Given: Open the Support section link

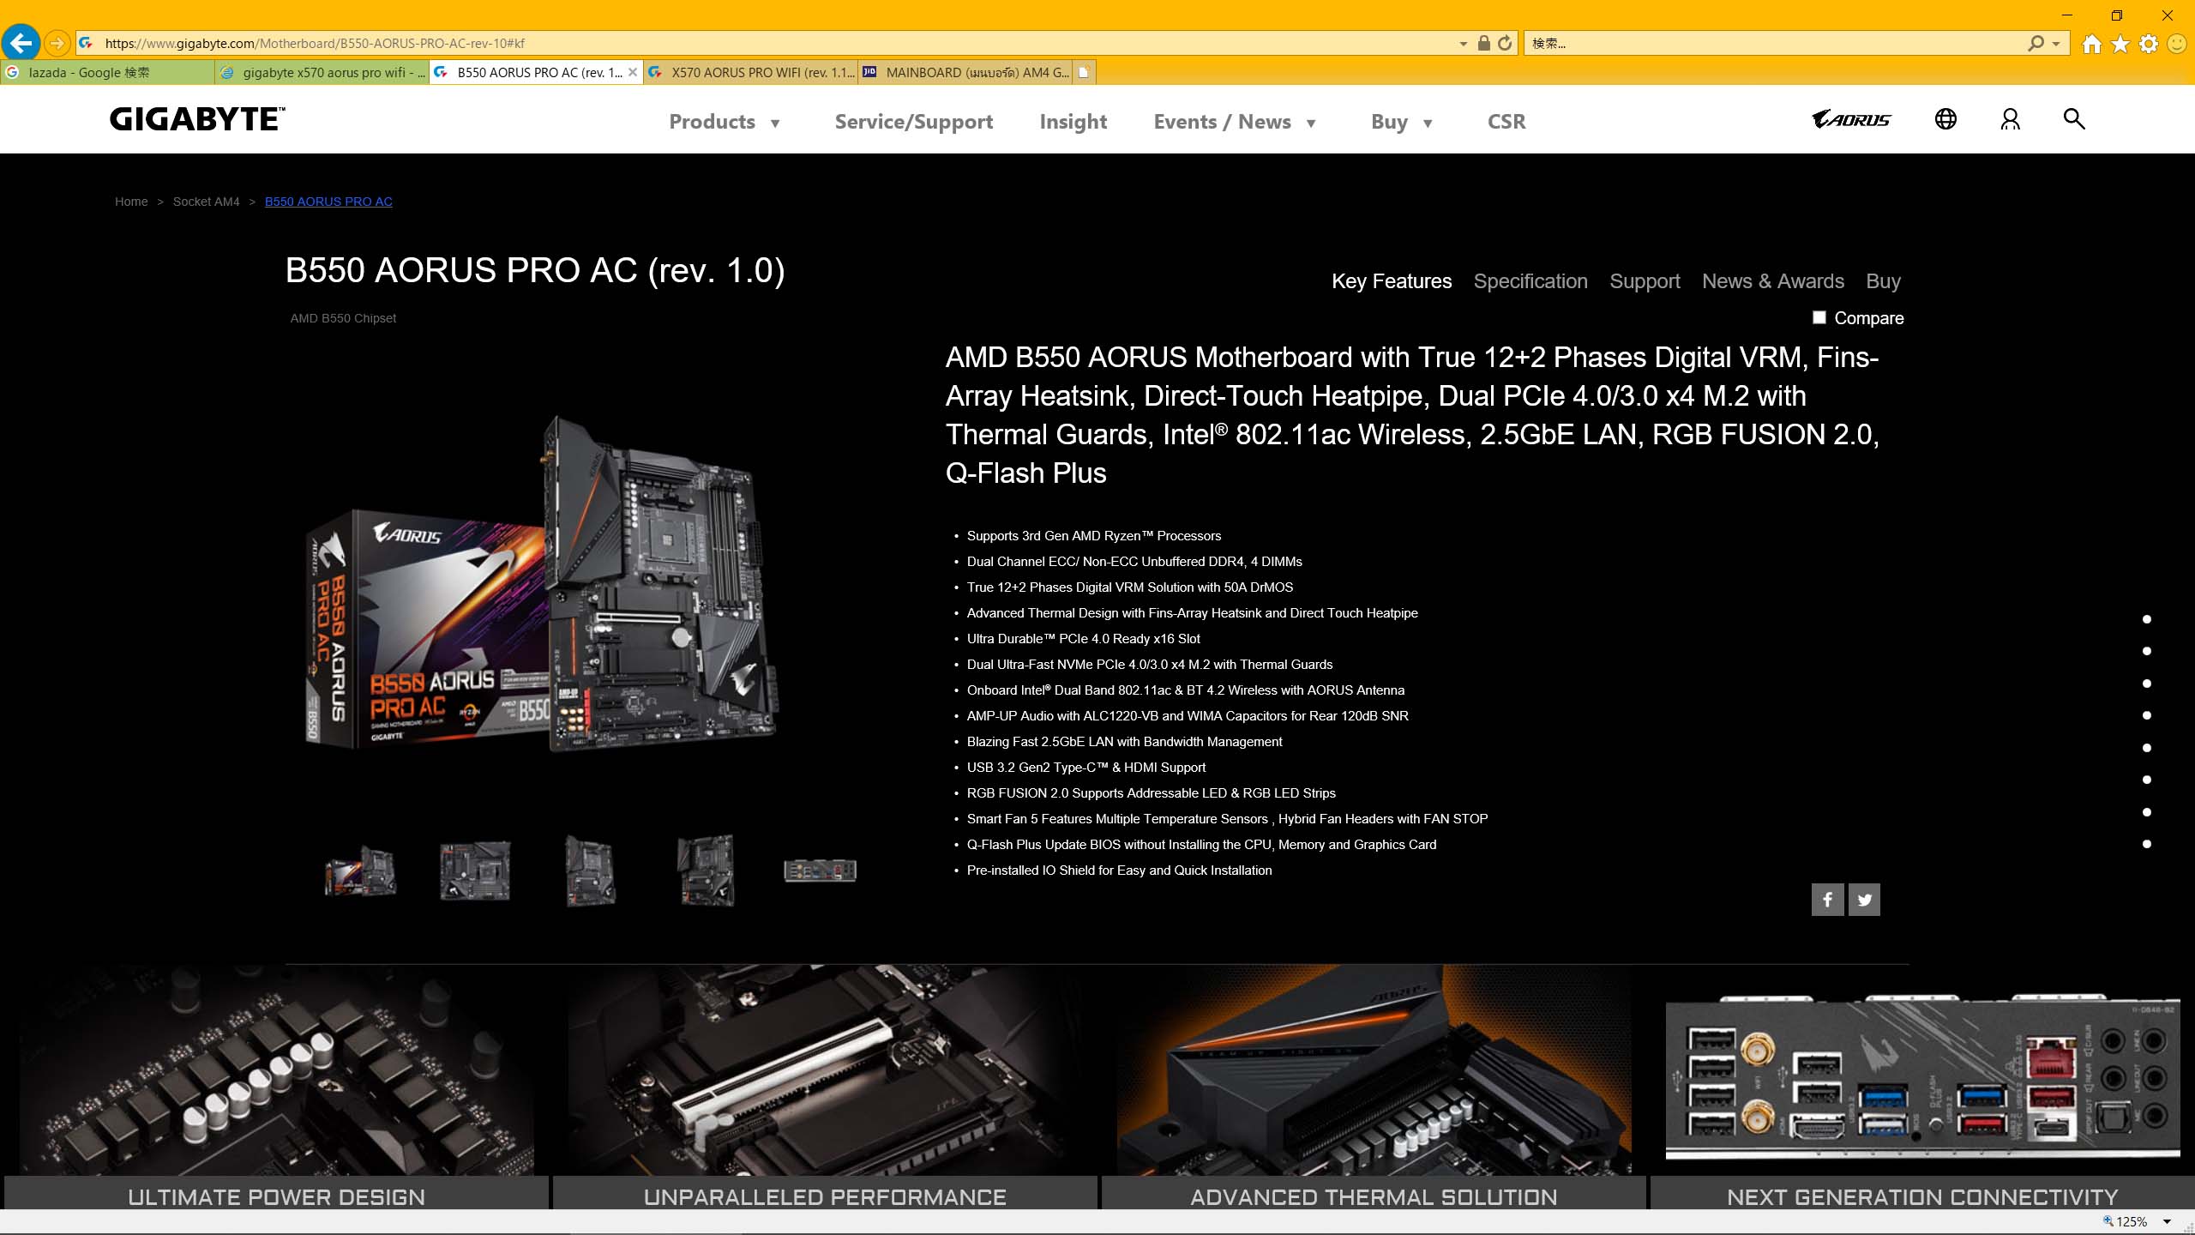Looking at the screenshot, I should click(1645, 281).
